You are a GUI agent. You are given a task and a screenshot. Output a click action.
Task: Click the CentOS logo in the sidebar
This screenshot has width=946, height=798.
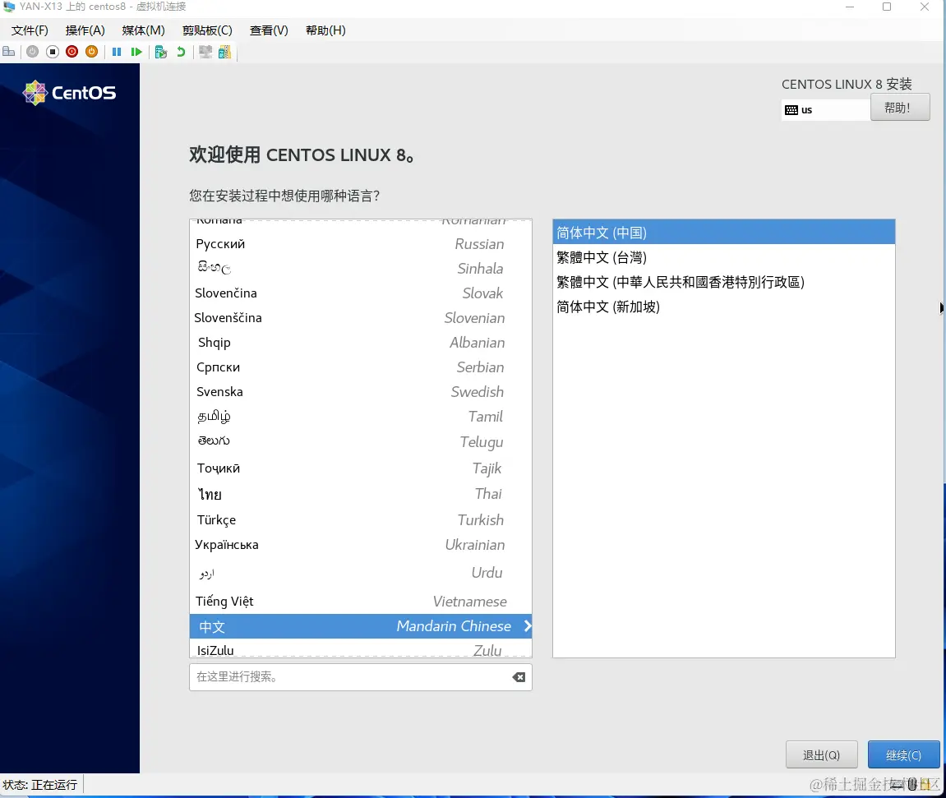point(69,93)
